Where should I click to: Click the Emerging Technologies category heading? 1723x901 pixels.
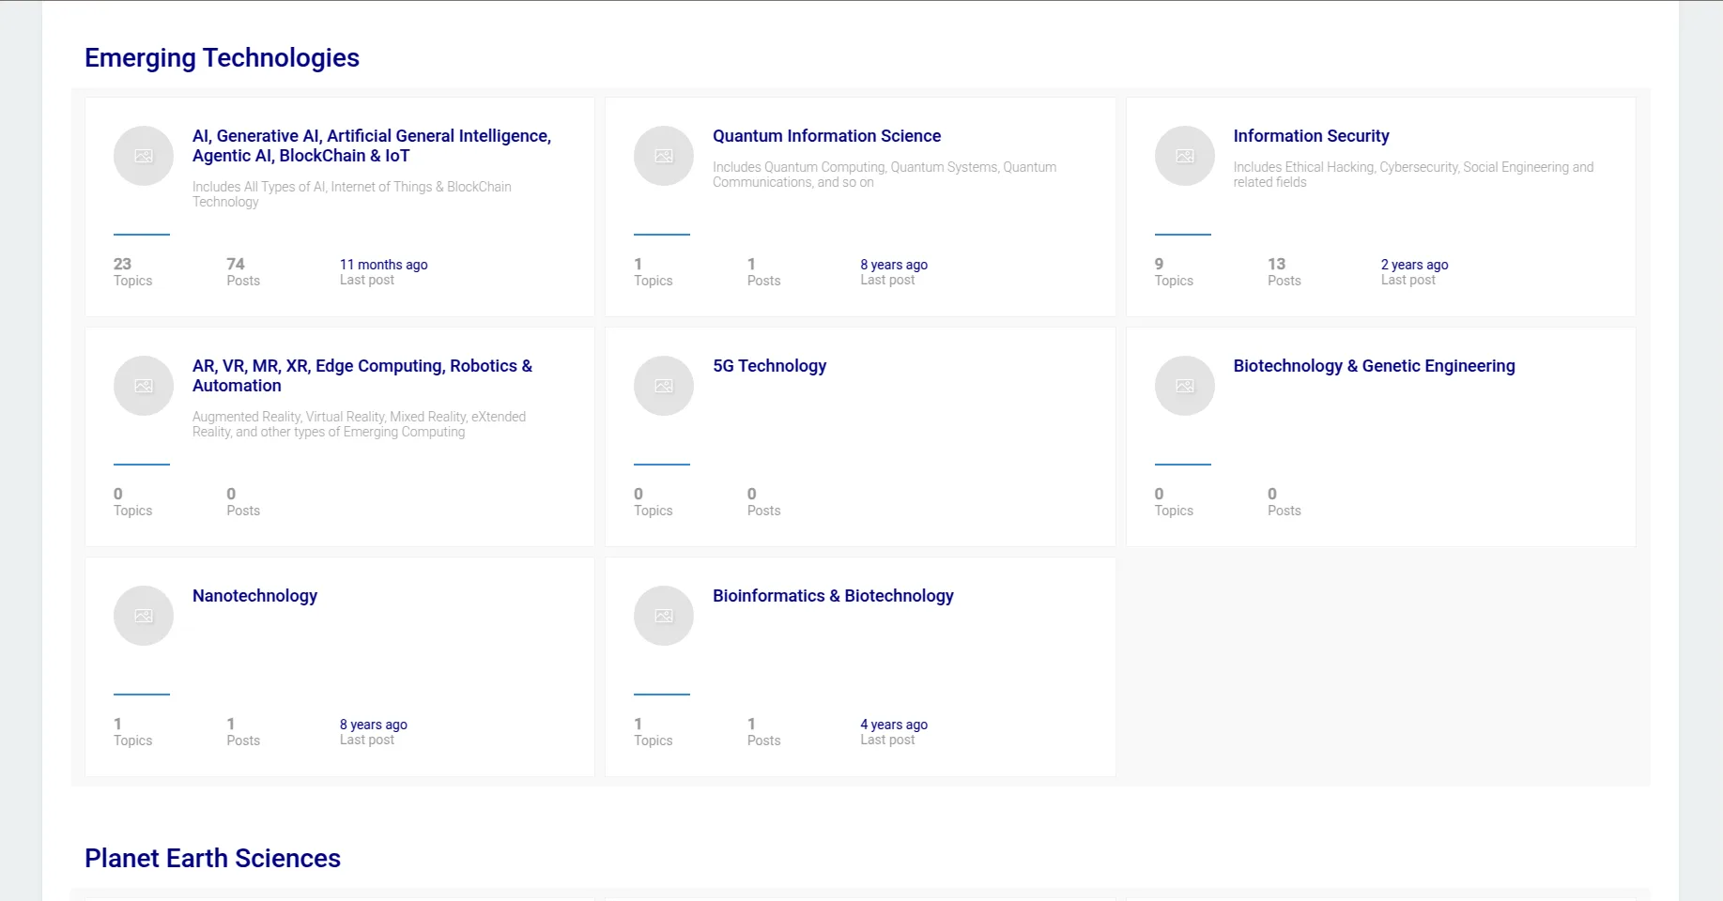point(222,58)
